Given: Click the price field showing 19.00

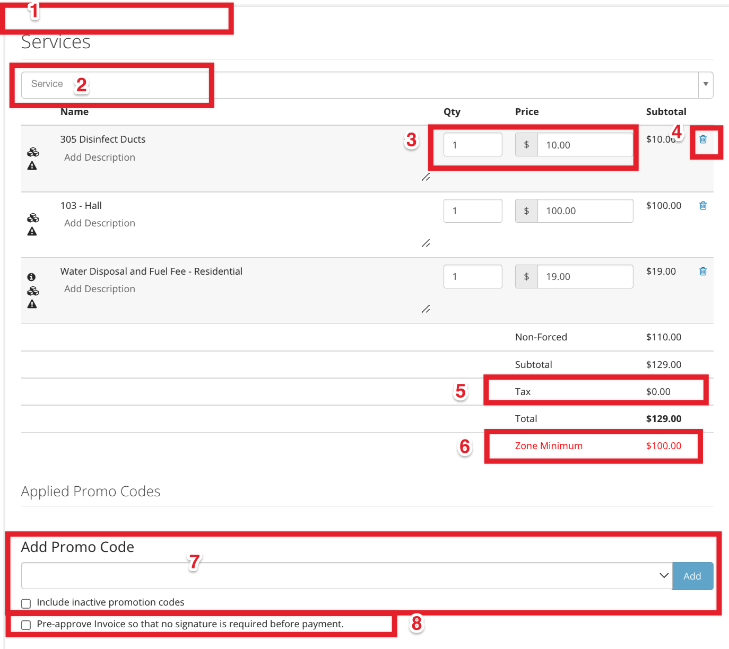Looking at the screenshot, I should [x=585, y=277].
